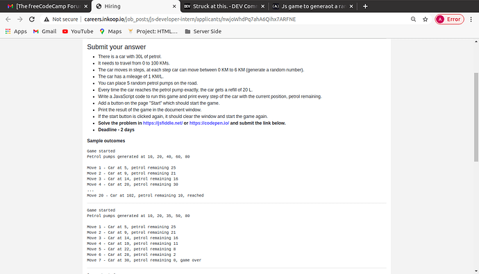
Task: Click 'Print the result of the game' line
Action: point(150,110)
